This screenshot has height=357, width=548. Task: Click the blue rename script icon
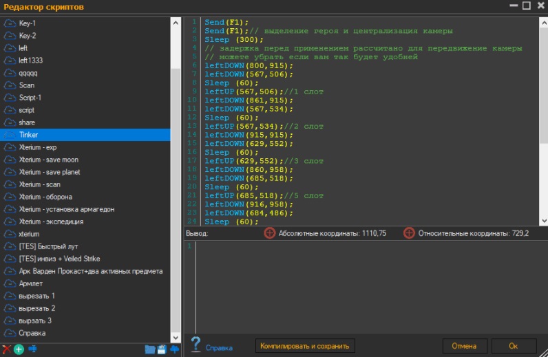coord(32,349)
